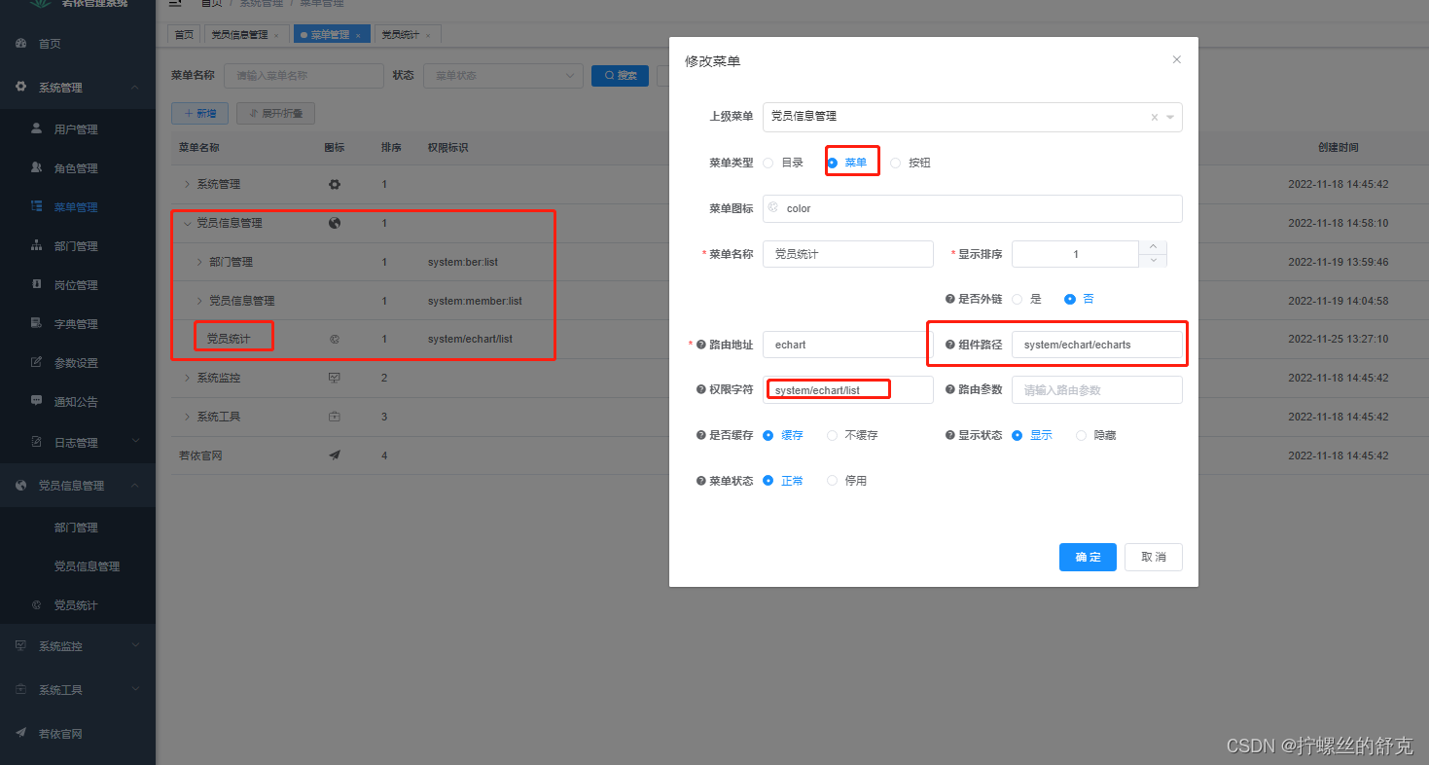Click the 路由参数 input field

click(1097, 389)
